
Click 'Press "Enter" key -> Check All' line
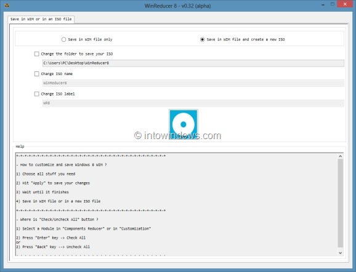tap(51, 238)
